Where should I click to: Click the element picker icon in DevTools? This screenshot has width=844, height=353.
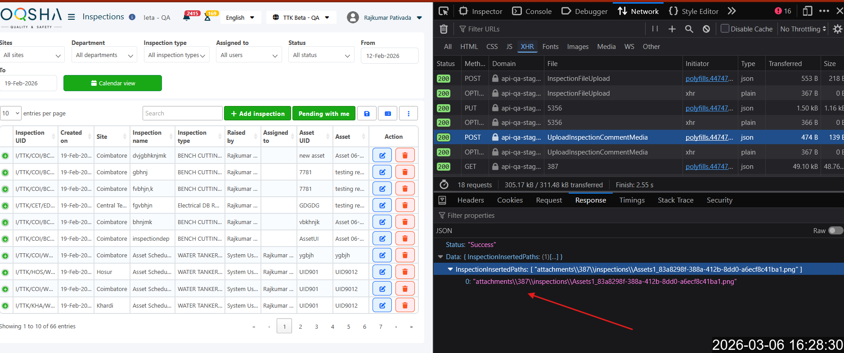pos(444,11)
